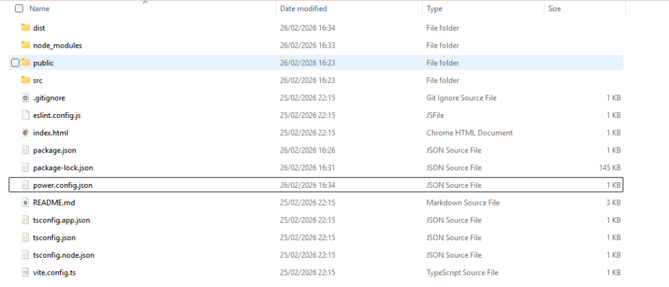Select the index.html file name

coord(50,133)
